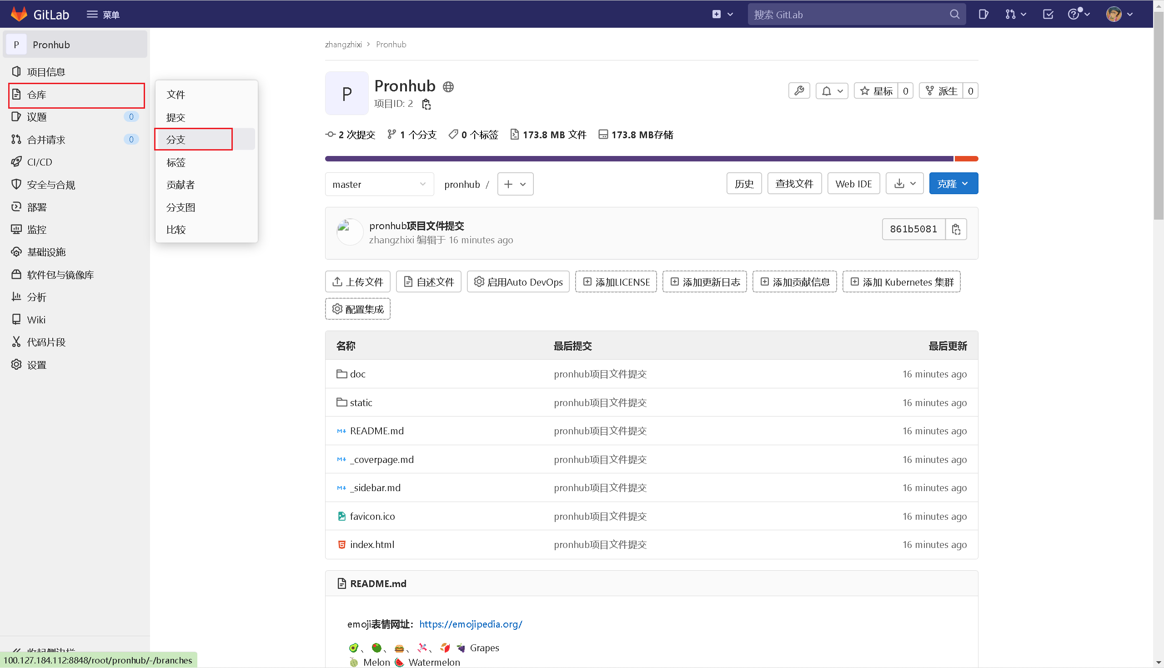
Task: Open the emojipedia.org link
Action: point(471,624)
